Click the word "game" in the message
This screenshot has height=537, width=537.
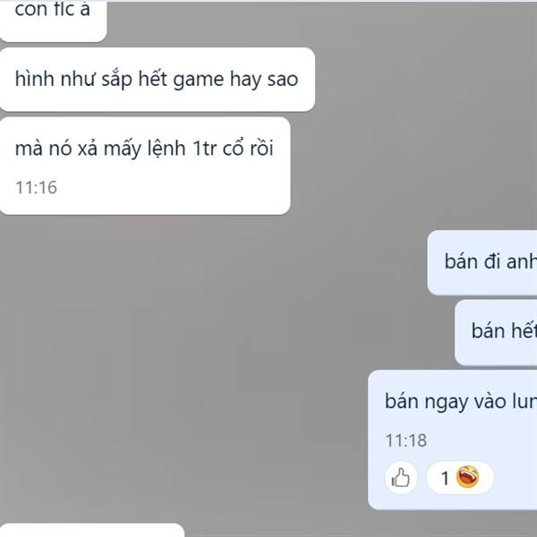[x=199, y=81]
